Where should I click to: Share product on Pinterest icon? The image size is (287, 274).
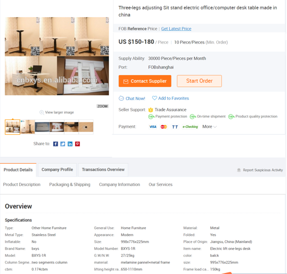pos(78,144)
